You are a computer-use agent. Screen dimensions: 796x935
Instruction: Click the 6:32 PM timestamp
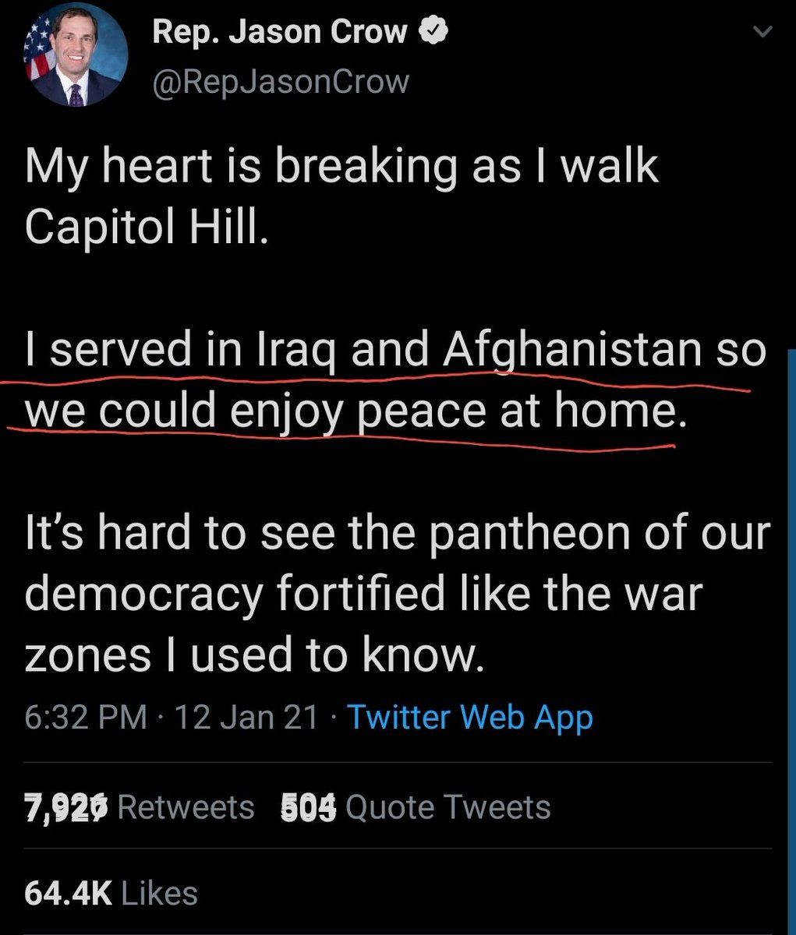pos(86,717)
